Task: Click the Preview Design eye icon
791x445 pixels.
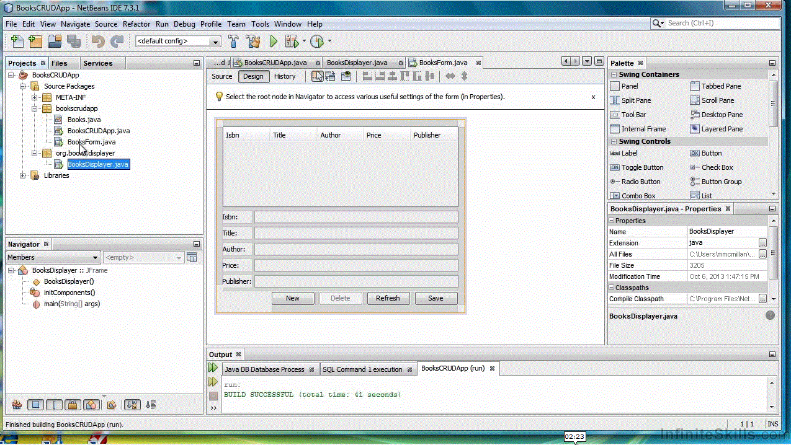Action: click(x=346, y=76)
